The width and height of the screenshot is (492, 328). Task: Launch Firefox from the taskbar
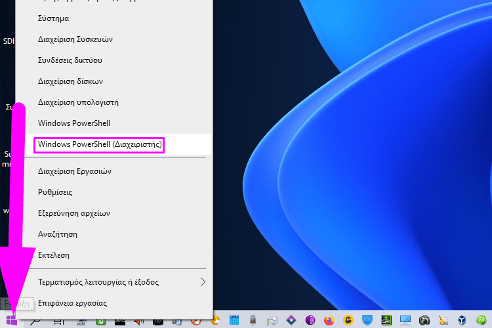(329, 320)
